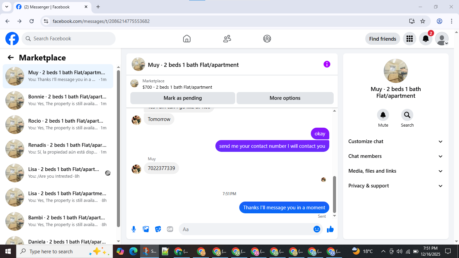Open the 18°C weather widget
Image resolution: width=459 pixels, height=258 pixels.
pyautogui.click(x=362, y=251)
